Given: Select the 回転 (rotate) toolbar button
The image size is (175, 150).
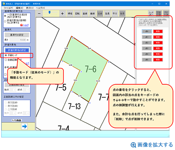Looking at the screenshot, I should point(77,14).
